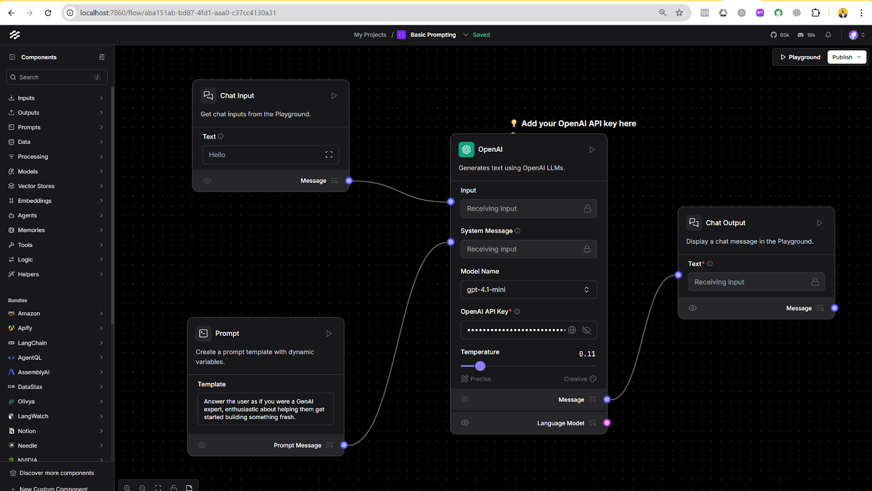
Task: Click the System Message info icon
Action: (x=518, y=231)
